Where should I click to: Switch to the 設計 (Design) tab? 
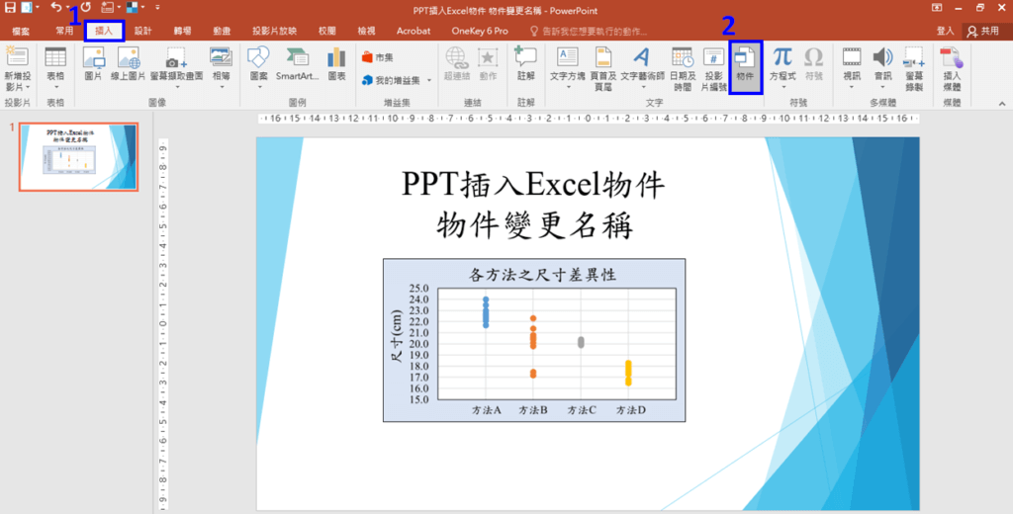(x=142, y=31)
